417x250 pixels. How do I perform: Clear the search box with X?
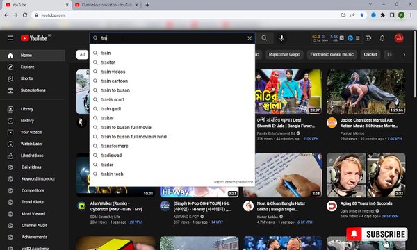(x=250, y=38)
